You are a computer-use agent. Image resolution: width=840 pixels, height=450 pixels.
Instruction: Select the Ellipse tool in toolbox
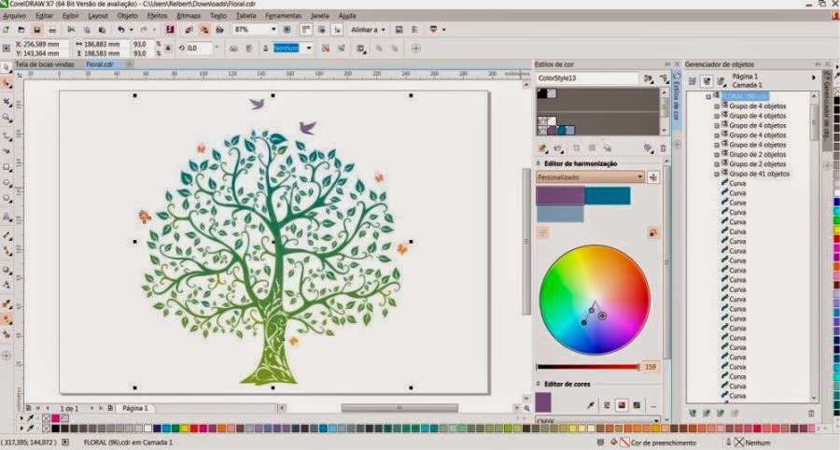[x=7, y=183]
